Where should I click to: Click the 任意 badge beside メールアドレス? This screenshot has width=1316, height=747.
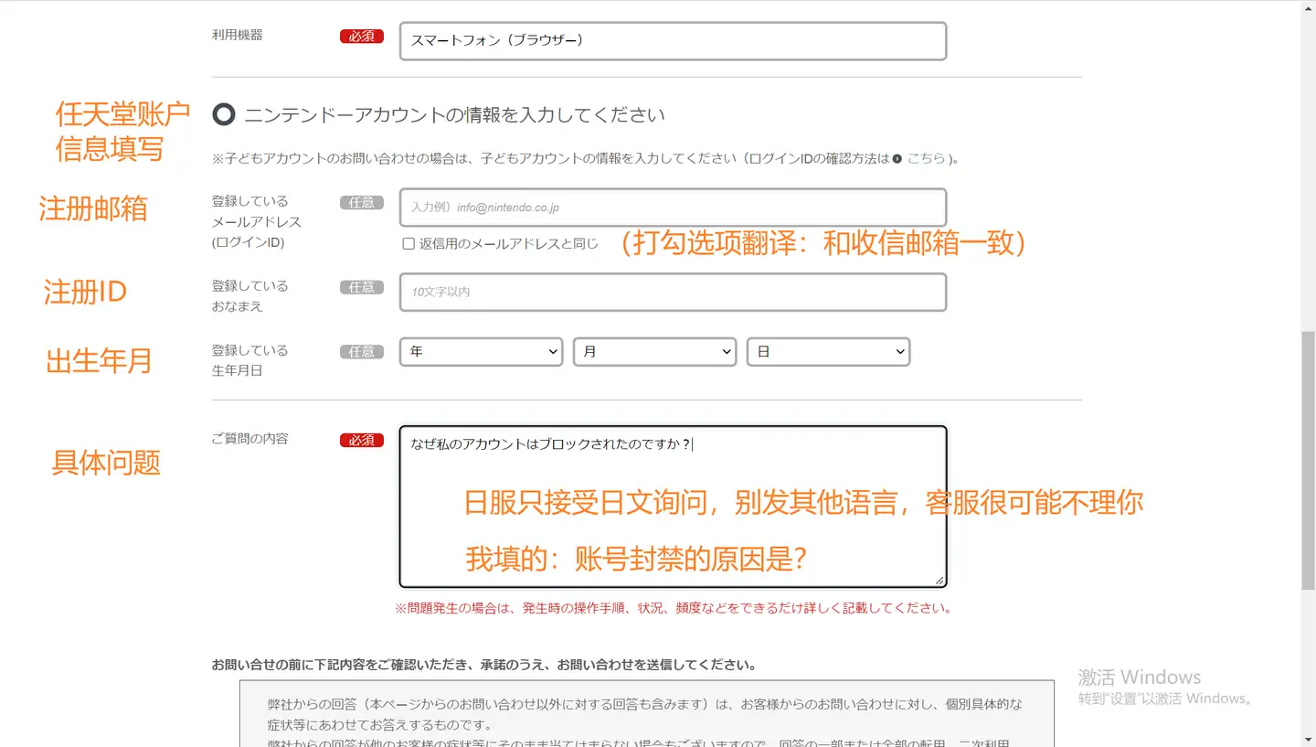(x=362, y=203)
